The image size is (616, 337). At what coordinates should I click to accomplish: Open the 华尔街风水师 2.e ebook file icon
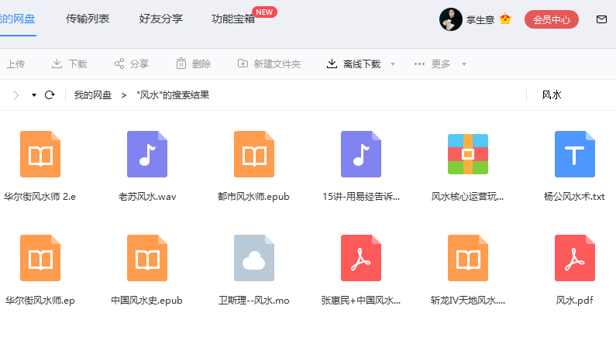pos(40,154)
